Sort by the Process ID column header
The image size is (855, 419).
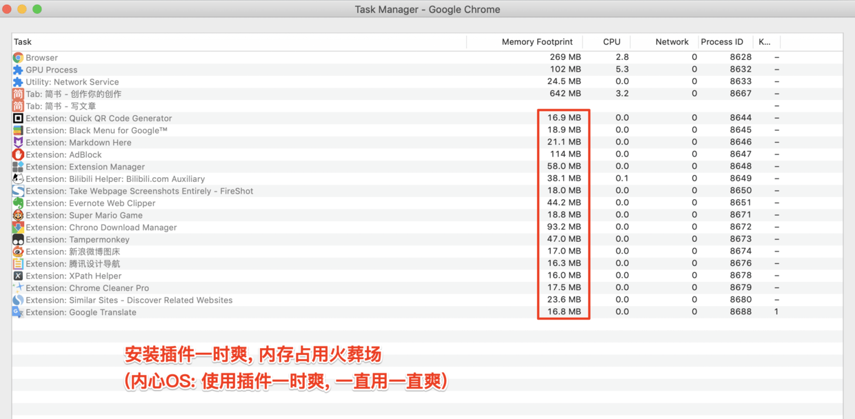coord(725,42)
